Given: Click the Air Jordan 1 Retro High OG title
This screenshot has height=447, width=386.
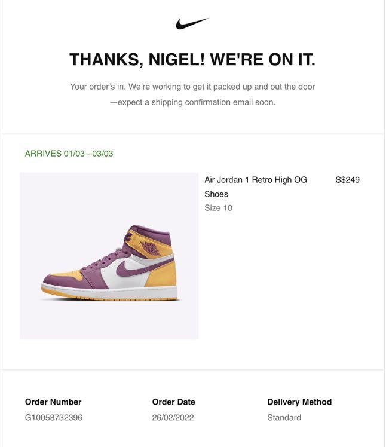Looking at the screenshot, I should pyautogui.click(x=255, y=180).
